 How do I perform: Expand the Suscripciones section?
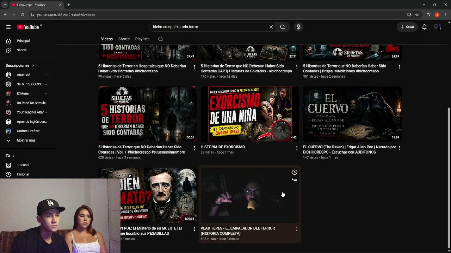click(x=20, y=66)
